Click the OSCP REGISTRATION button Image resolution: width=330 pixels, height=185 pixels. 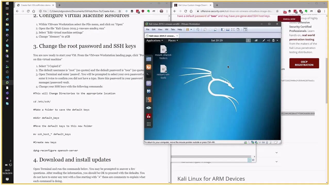coord(304,63)
